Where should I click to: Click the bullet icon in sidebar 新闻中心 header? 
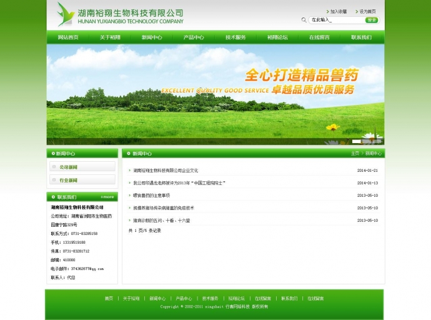click(53, 153)
